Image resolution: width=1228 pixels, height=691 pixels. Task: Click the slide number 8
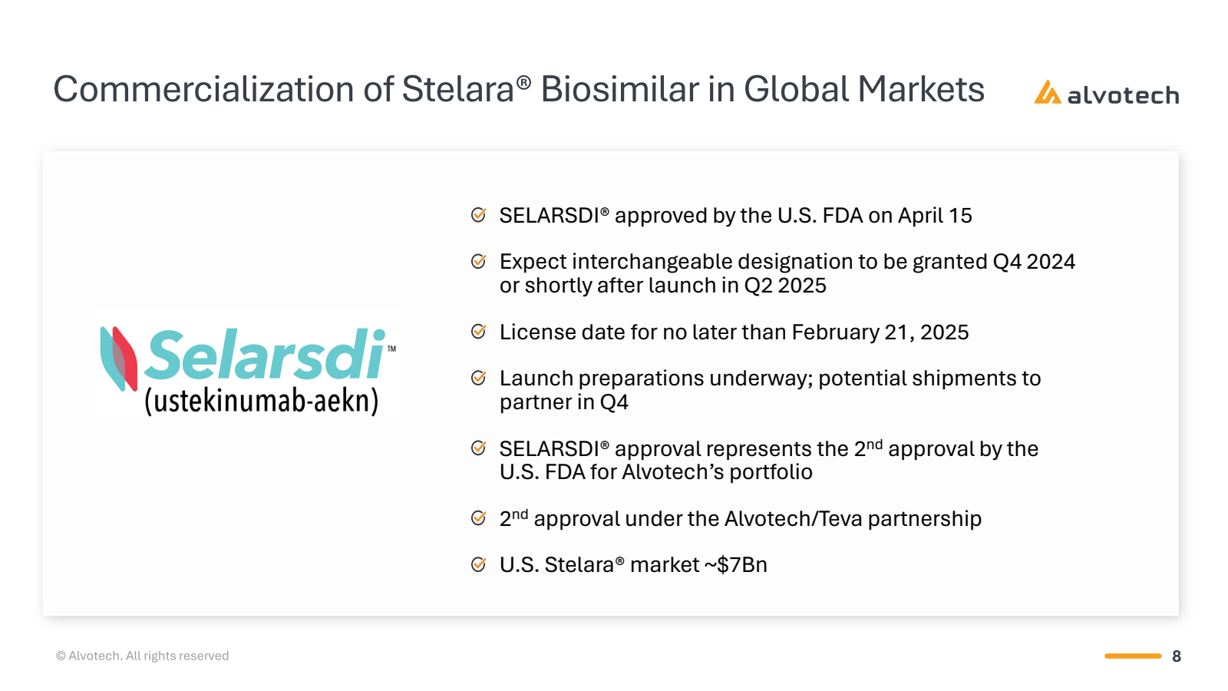(1177, 656)
